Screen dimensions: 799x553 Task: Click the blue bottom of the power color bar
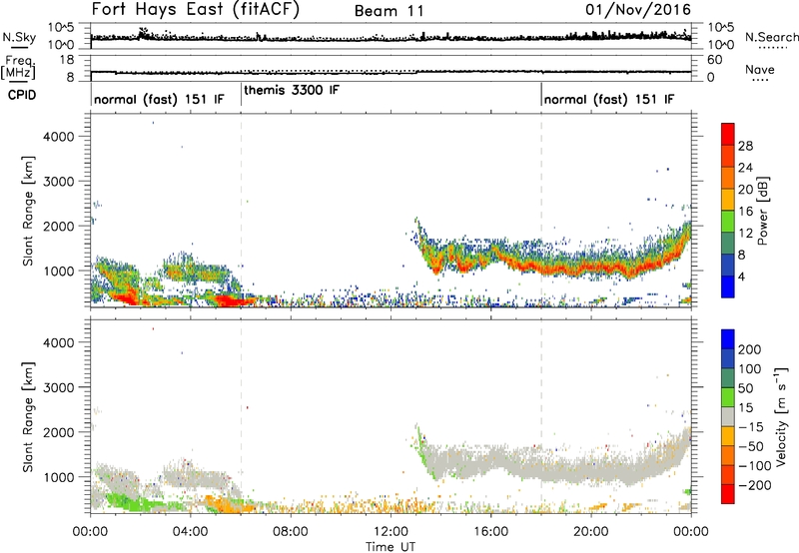pyautogui.click(x=728, y=286)
